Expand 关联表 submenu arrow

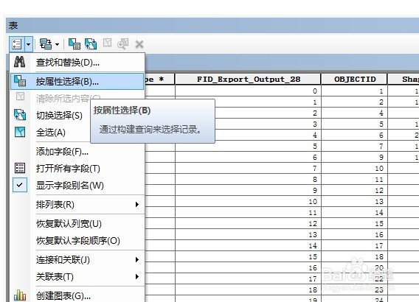137,277
